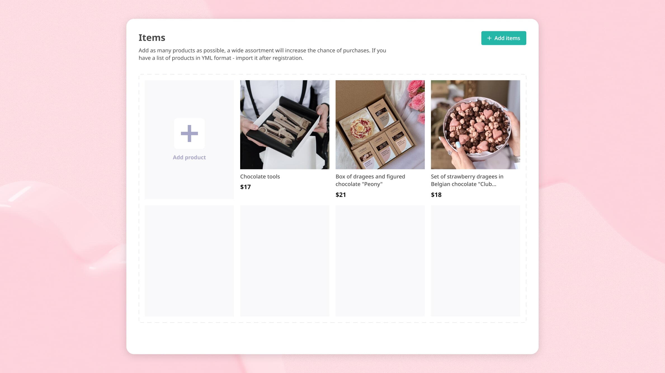The height and width of the screenshot is (373, 665).
Task: Click the Box of dragees $21 price label
Action: [x=341, y=194]
